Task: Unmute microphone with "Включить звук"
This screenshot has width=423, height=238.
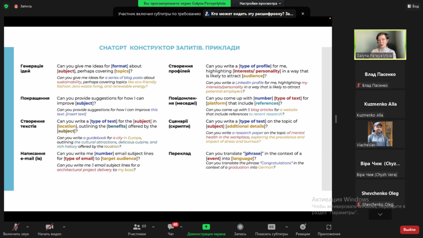Action: [16, 230]
